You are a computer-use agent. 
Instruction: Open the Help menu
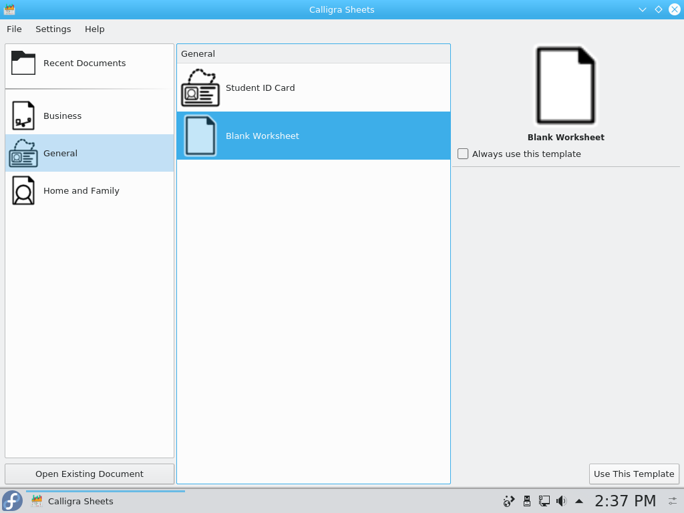95,29
